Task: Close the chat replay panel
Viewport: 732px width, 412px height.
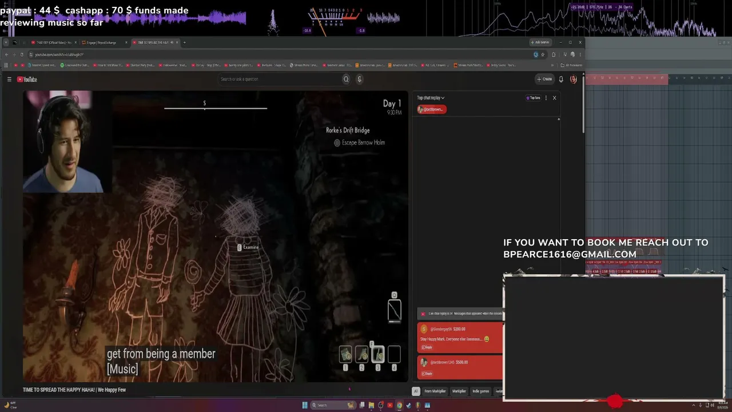Action: pos(554,98)
